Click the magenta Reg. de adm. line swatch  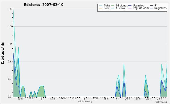coord(130,8)
